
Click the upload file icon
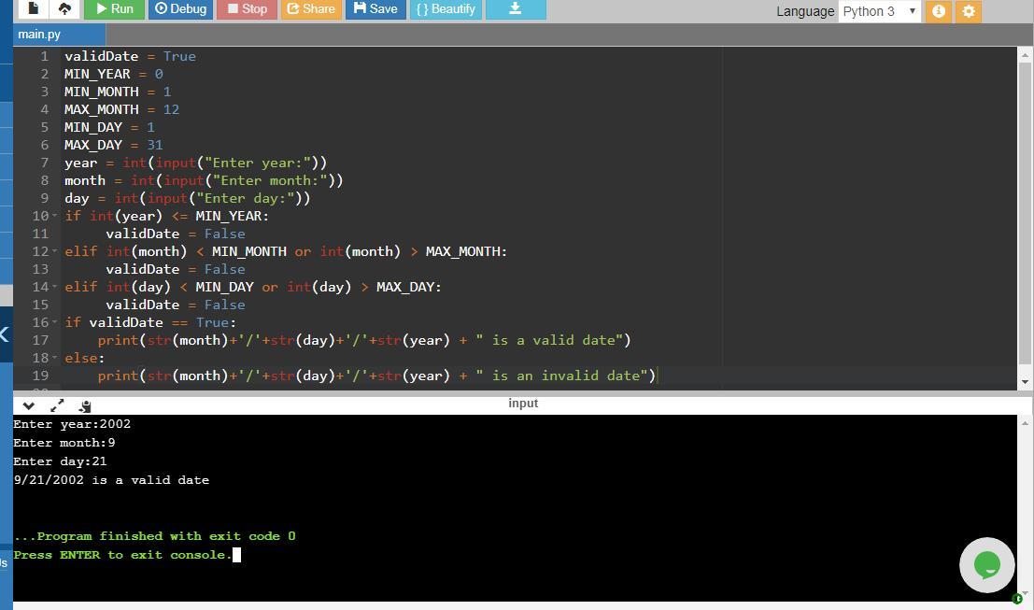coord(64,8)
